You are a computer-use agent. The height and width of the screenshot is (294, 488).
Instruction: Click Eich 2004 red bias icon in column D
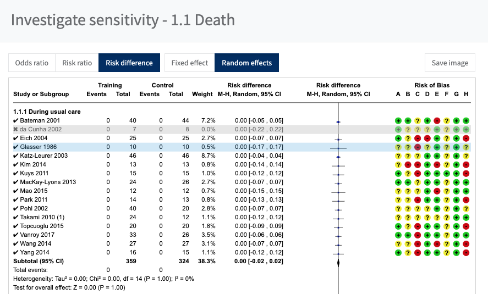click(x=427, y=138)
